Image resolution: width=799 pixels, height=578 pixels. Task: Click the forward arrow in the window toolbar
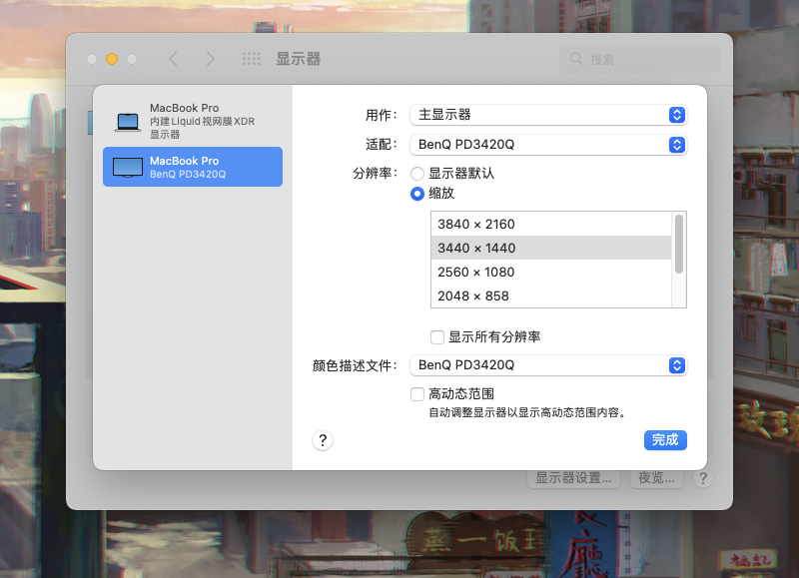tap(210, 59)
